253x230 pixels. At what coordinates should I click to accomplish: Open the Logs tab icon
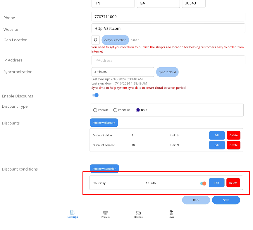point(171,213)
